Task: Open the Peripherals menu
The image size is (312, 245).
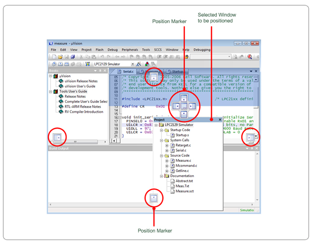Action: (x=130, y=50)
